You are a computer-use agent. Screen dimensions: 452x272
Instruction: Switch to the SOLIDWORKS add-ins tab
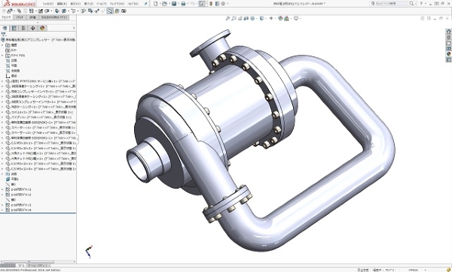[54, 17]
